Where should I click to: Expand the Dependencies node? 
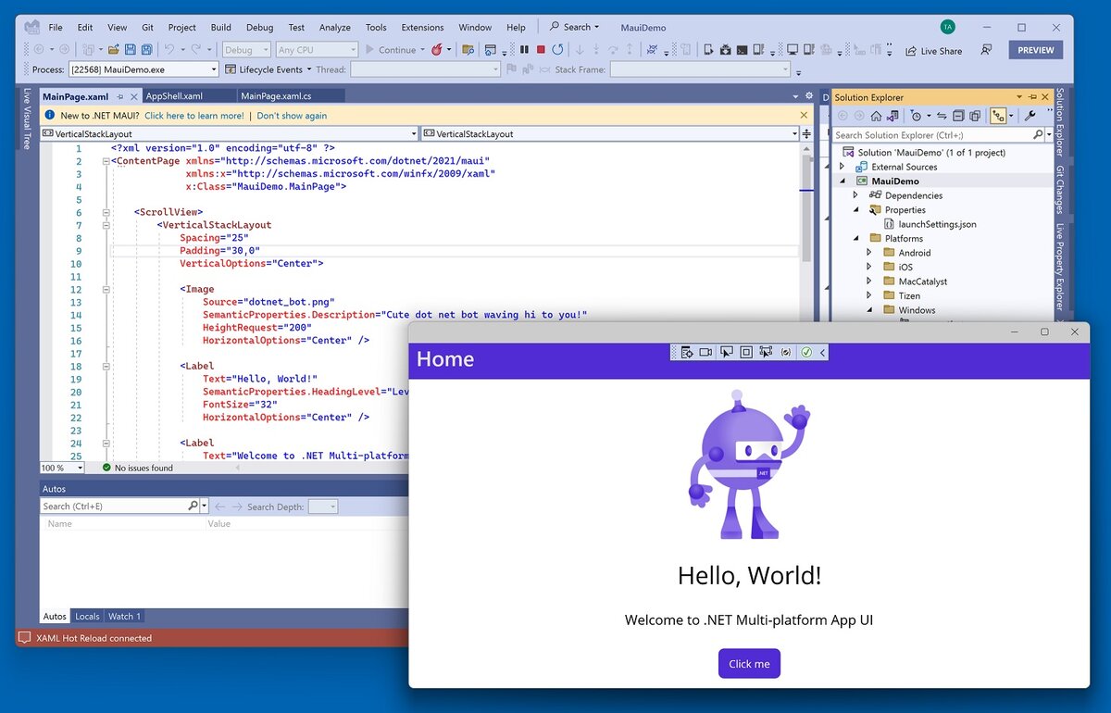[x=855, y=195]
